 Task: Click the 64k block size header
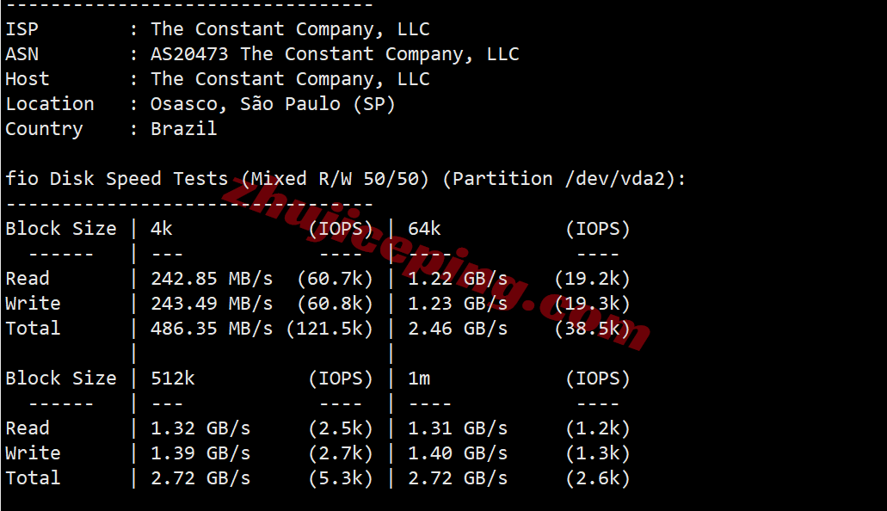424,229
